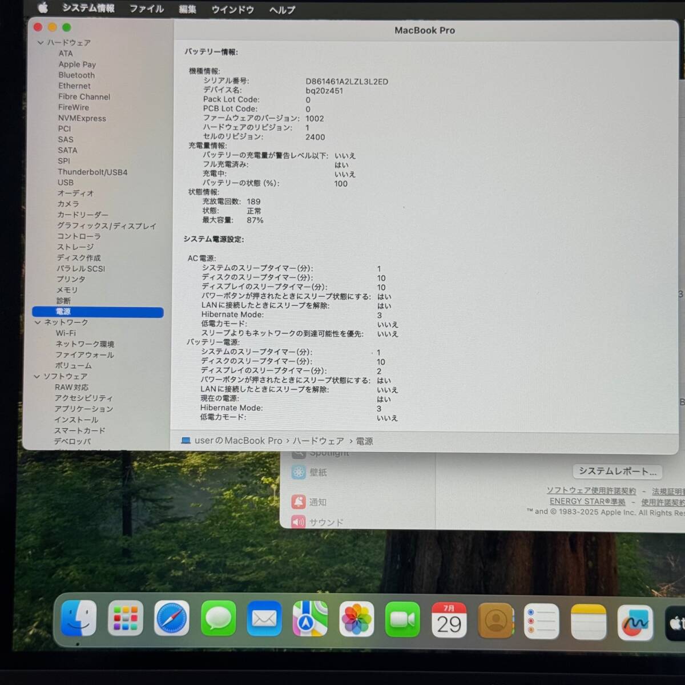Select the highlighted 電源 sidebar item
The width and height of the screenshot is (685, 685).
click(98, 312)
